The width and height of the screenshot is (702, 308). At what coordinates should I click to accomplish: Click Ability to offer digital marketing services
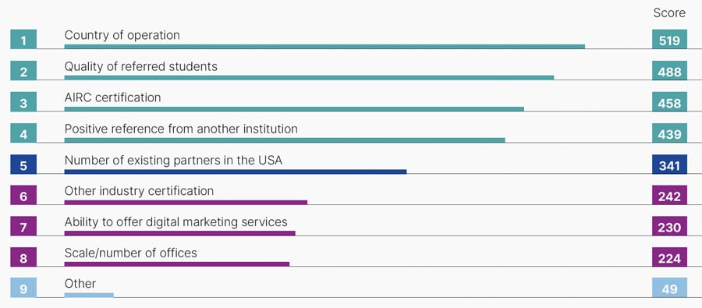tap(176, 222)
